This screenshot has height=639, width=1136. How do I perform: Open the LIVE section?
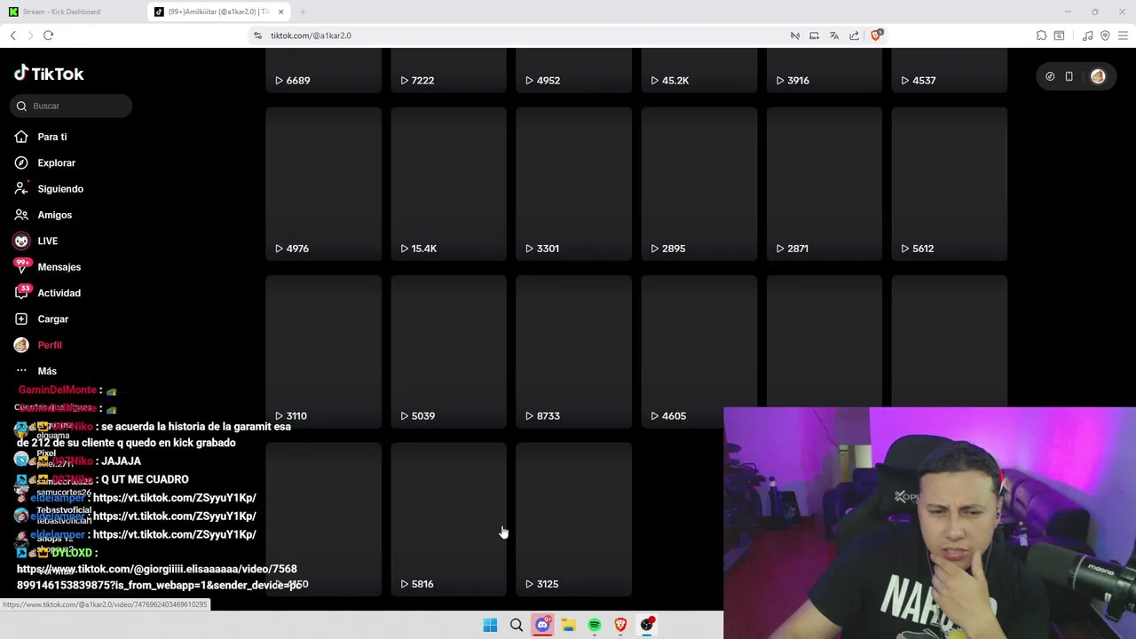coord(47,241)
